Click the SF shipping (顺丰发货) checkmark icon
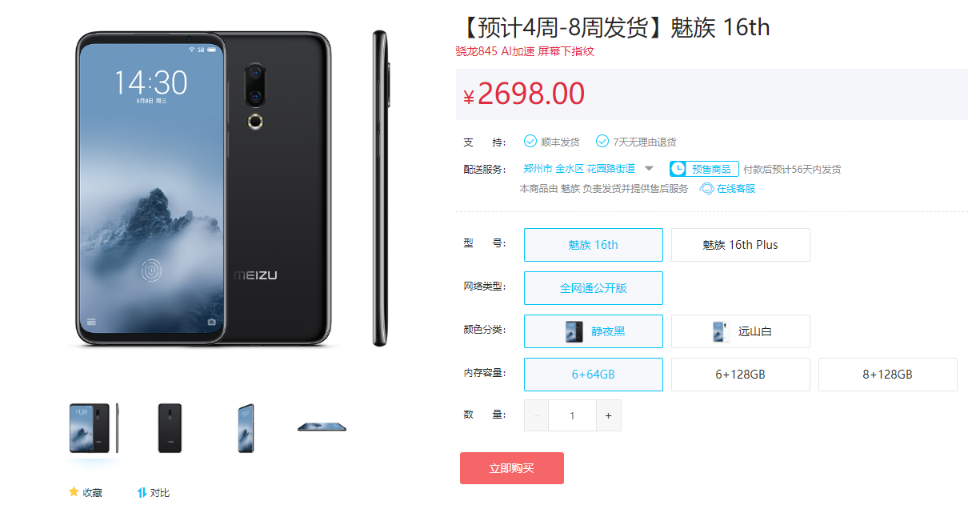This screenshot has height=505, width=968. 530,142
